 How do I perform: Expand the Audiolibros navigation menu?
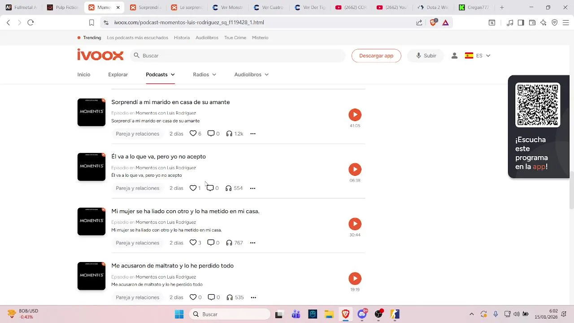[x=251, y=74]
